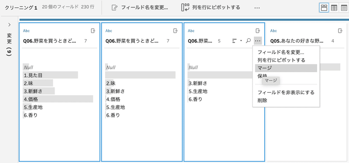This screenshot has width=349, height=163.
Task: Switch to the data grid view icon
Action: (x=334, y=8)
